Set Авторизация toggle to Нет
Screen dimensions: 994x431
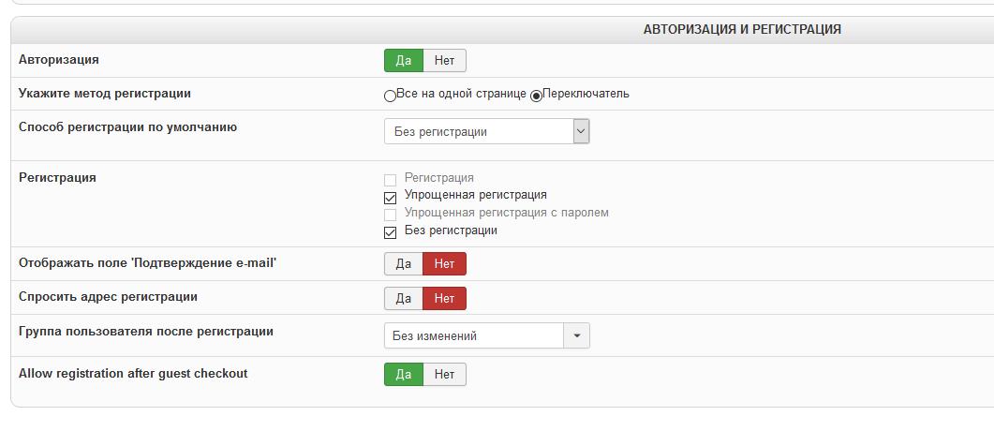pos(444,61)
